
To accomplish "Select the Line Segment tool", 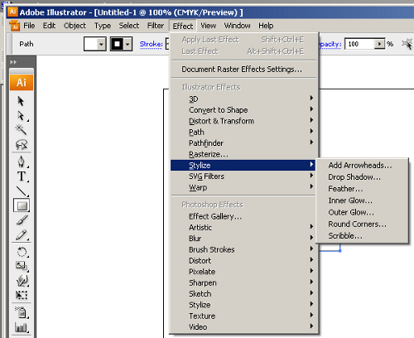I will [x=22, y=191].
